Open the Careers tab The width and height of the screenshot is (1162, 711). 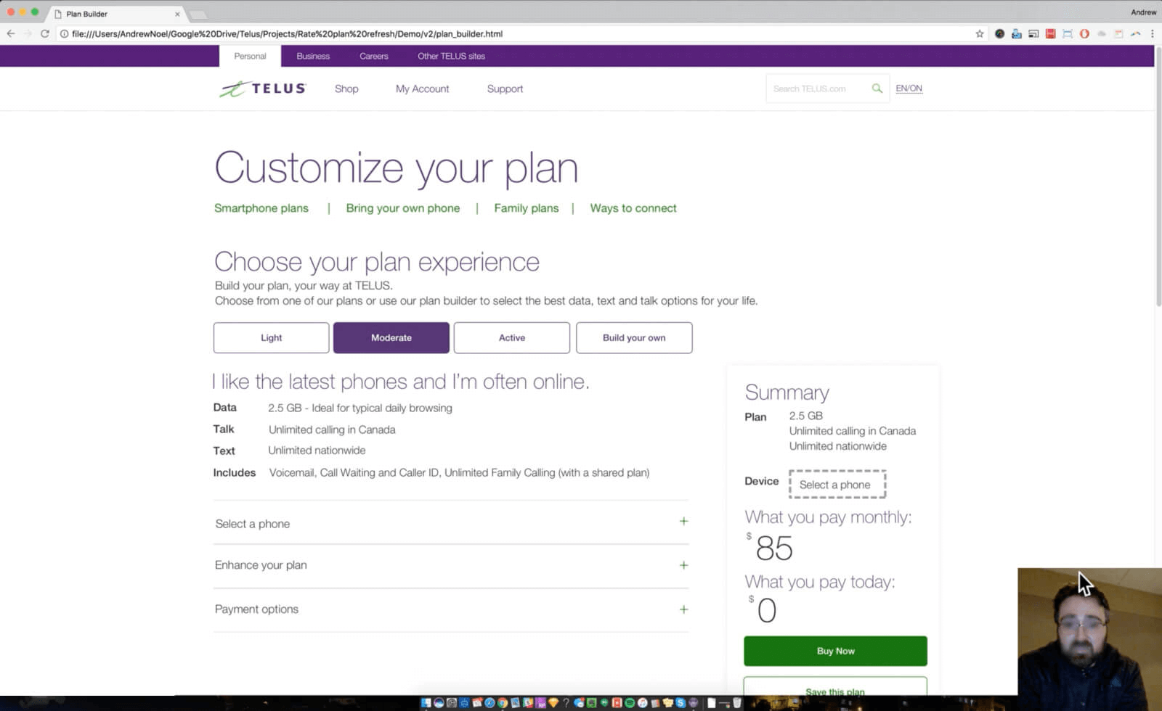pyautogui.click(x=374, y=56)
